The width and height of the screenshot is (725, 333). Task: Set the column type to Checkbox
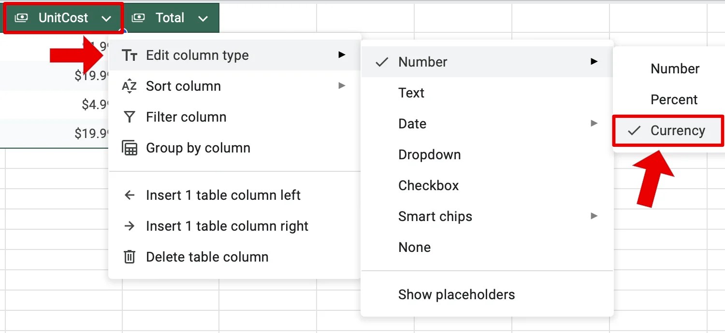428,185
